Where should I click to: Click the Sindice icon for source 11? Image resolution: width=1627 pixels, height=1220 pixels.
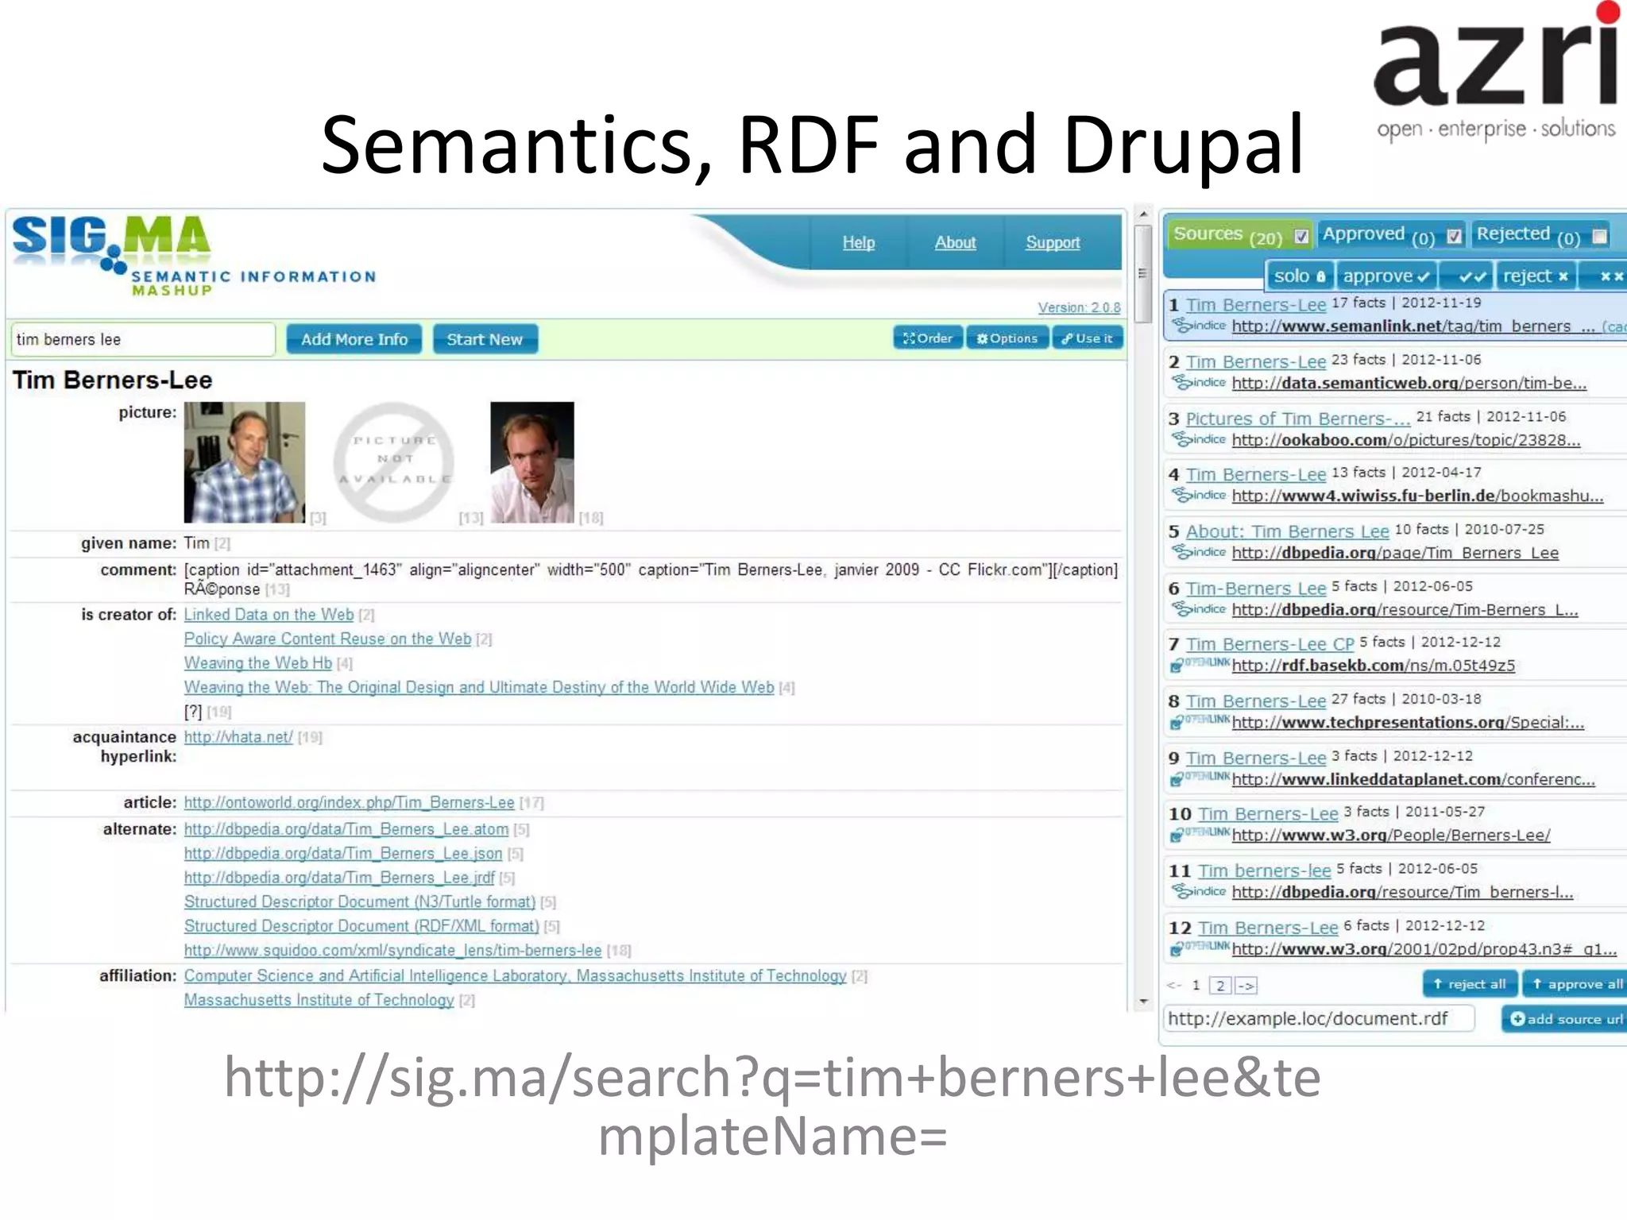click(x=1199, y=891)
